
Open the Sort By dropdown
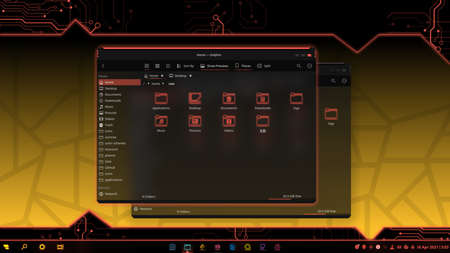[185, 66]
